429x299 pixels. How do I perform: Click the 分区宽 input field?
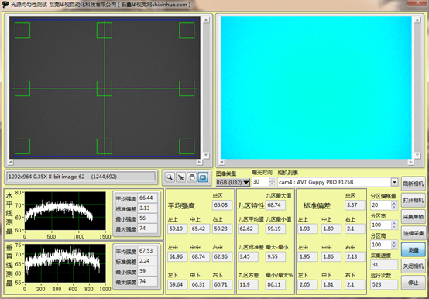pyautogui.click(x=381, y=225)
